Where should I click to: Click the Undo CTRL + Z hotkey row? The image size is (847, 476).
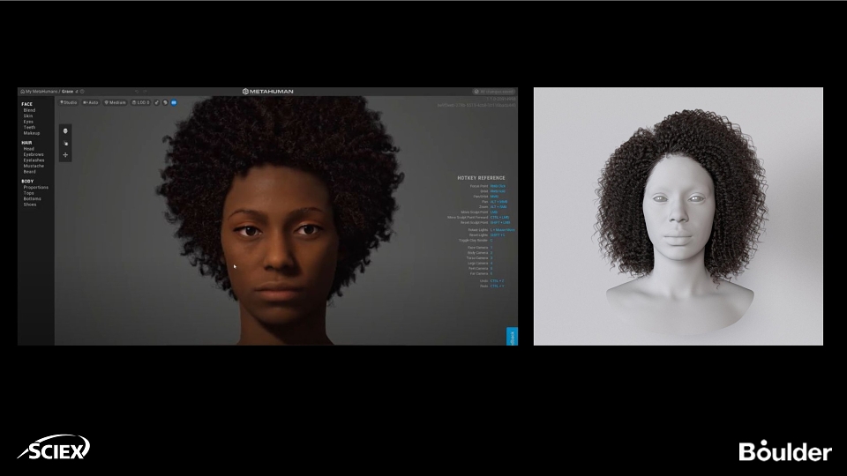point(491,281)
